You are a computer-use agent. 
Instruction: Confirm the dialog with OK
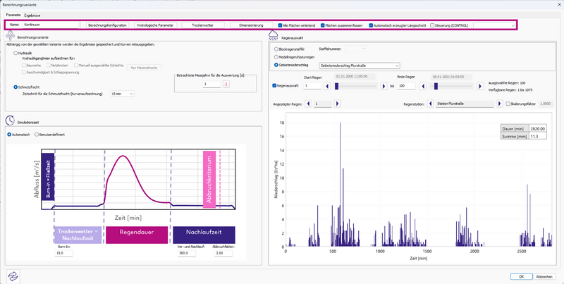(521, 276)
